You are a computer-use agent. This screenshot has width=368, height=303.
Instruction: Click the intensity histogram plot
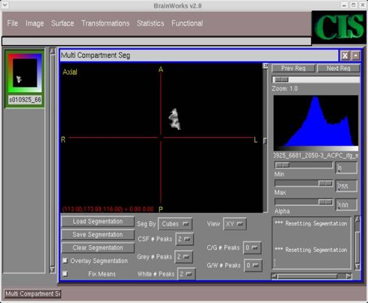[x=316, y=120]
